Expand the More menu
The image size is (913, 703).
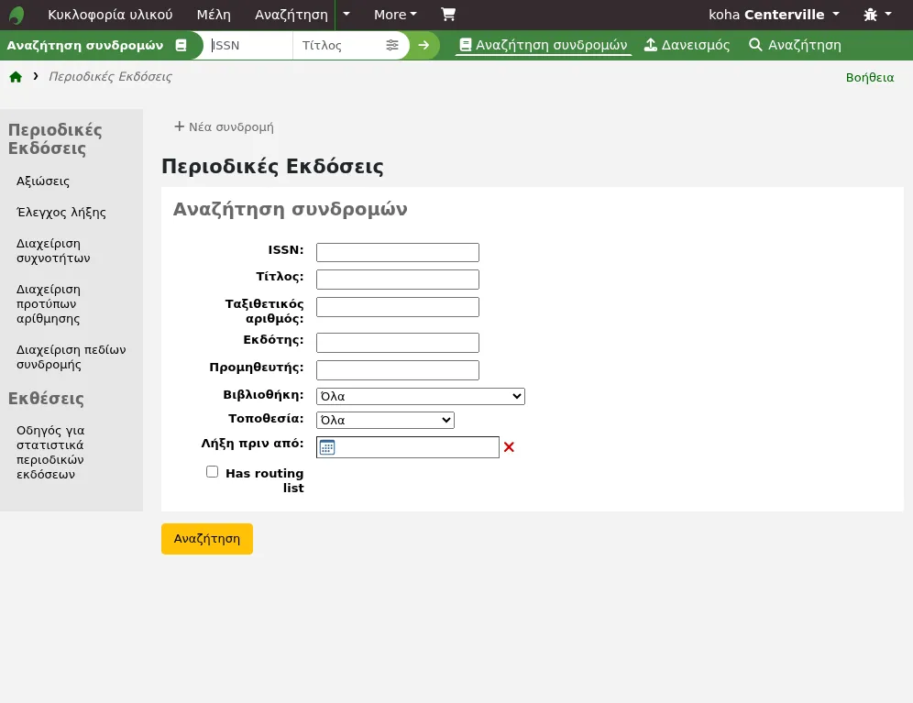coord(395,15)
